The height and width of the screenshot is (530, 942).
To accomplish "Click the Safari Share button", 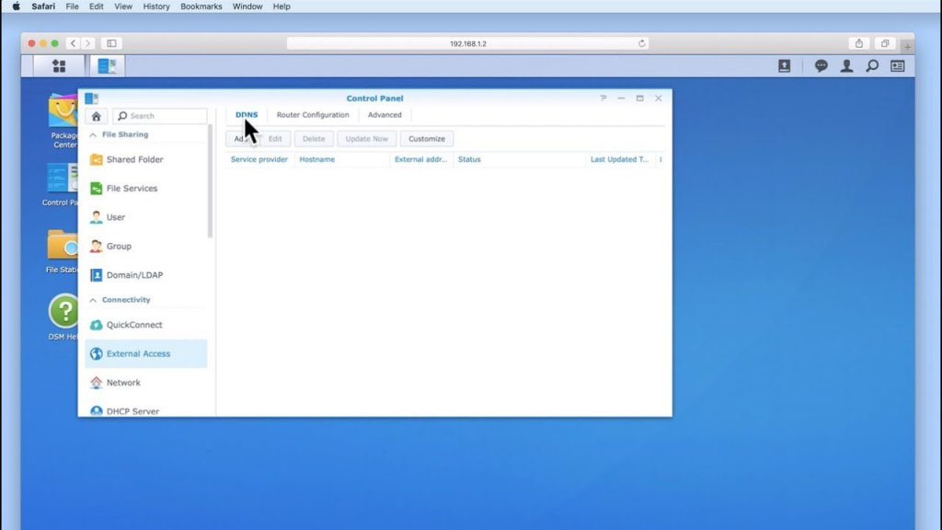I will point(859,43).
